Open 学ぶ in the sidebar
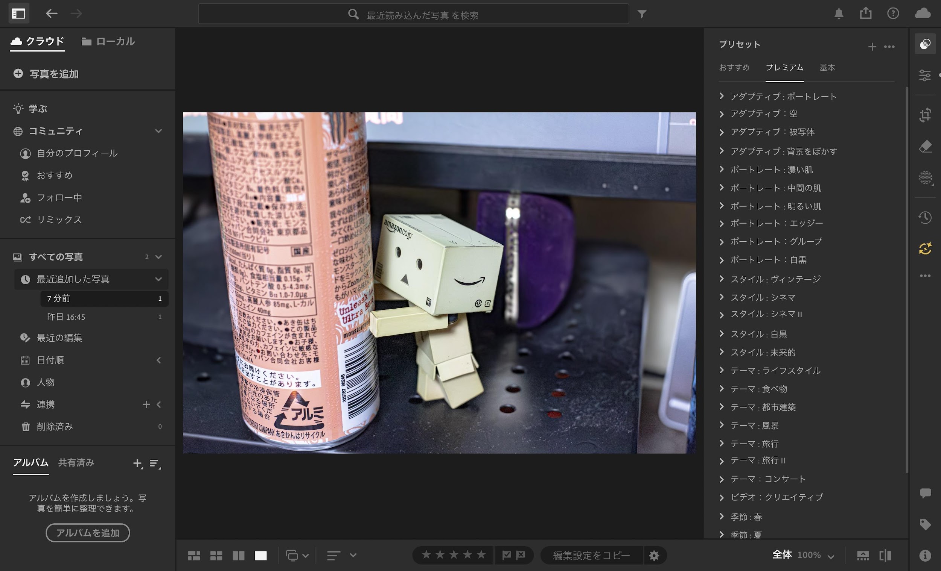Screen dimensions: 941x571 tap(38, 109)
